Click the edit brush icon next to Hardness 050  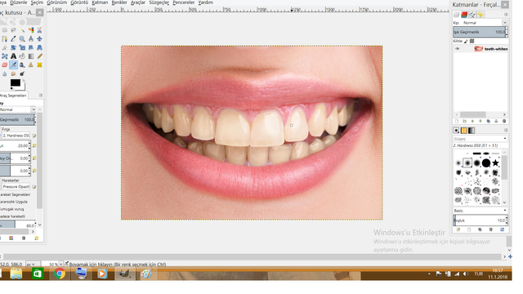[x=34, y=136]
